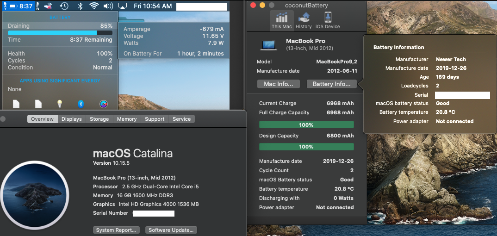Screen dimensions: 497x236
Task: Click Memory 16 GB 1600 MHz DDR3
Action: point(133,195)
